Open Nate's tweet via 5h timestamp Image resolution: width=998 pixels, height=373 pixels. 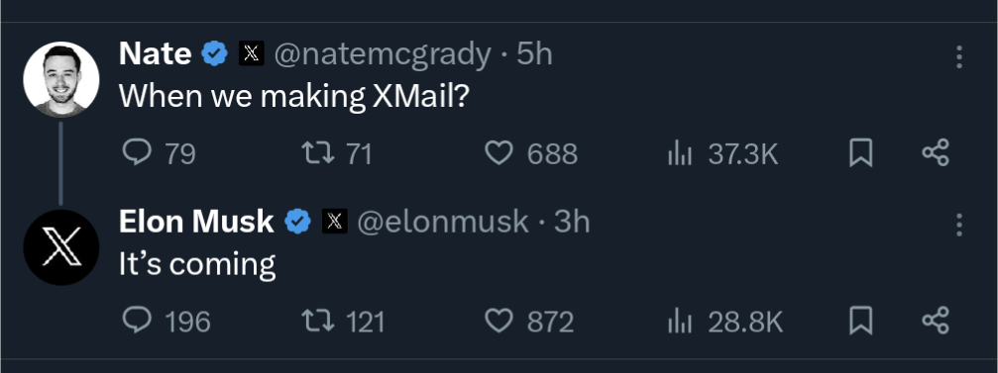[x=534, y=54]
